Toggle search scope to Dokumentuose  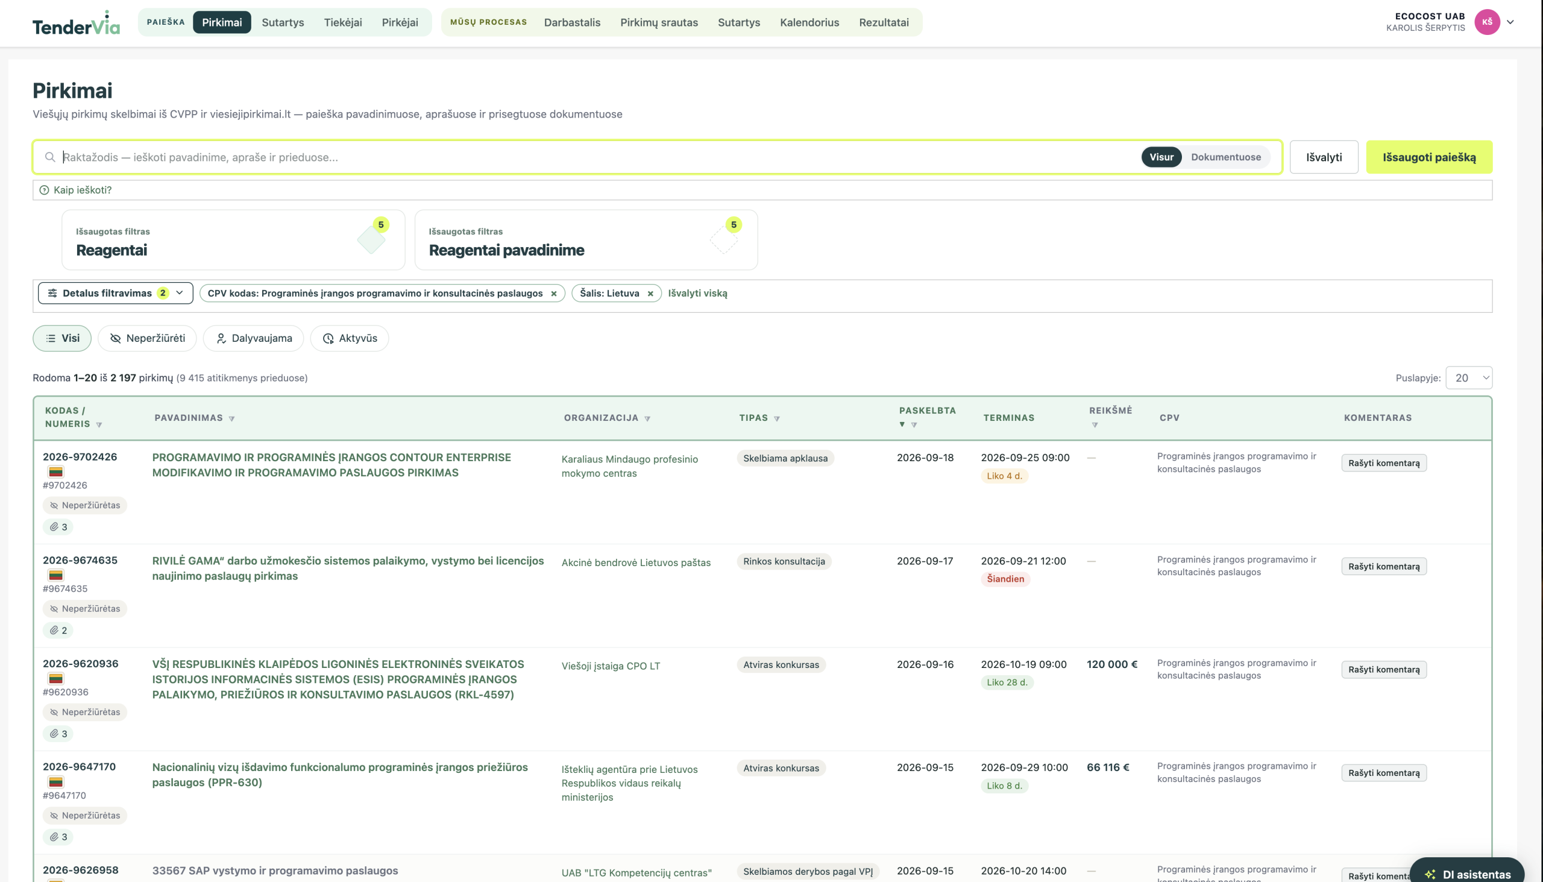click(x=1226, y=157)
